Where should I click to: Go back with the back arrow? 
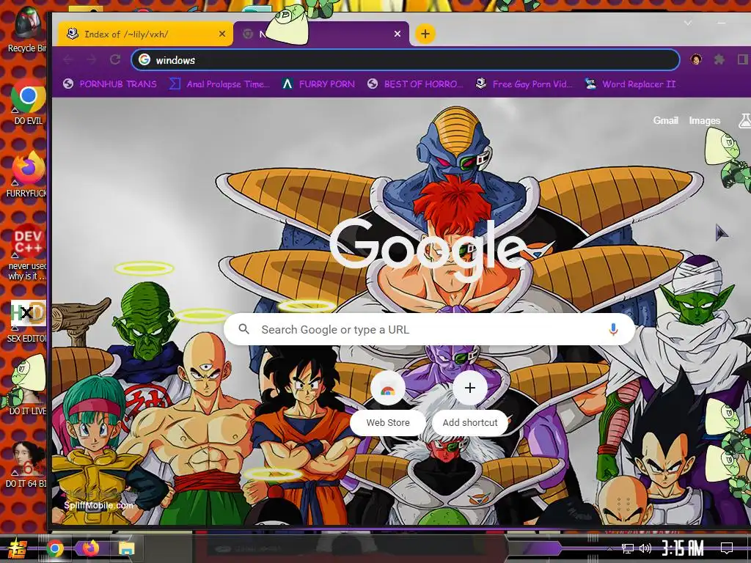[68, 60]
